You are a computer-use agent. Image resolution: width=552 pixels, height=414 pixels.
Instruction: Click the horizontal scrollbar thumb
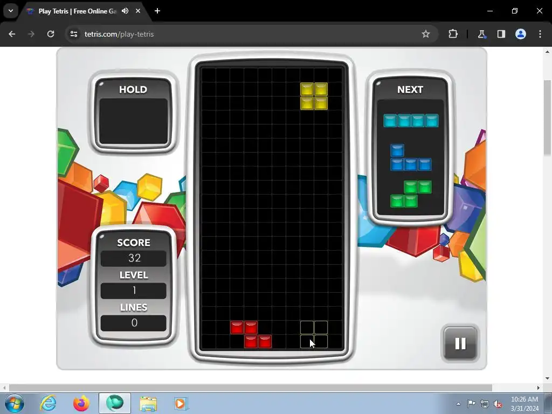click(250, 388)
